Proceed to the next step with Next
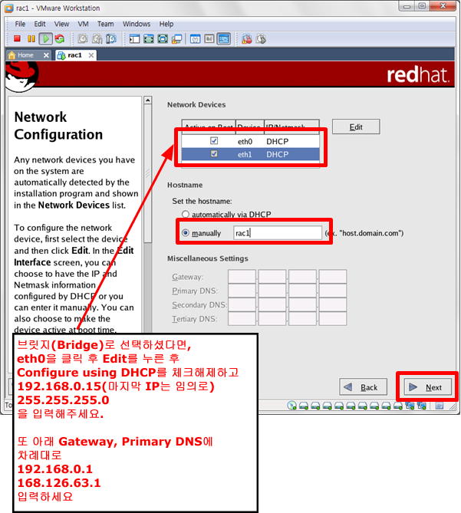Image resolution: width=461 pixels, height=513 pixels. click(427, 387)
